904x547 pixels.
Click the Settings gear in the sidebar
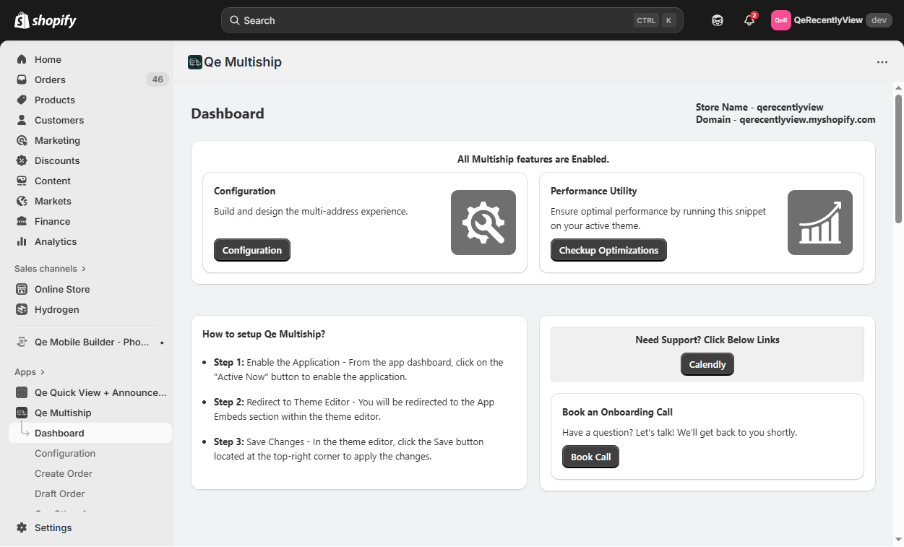click(x=22, y=527)
